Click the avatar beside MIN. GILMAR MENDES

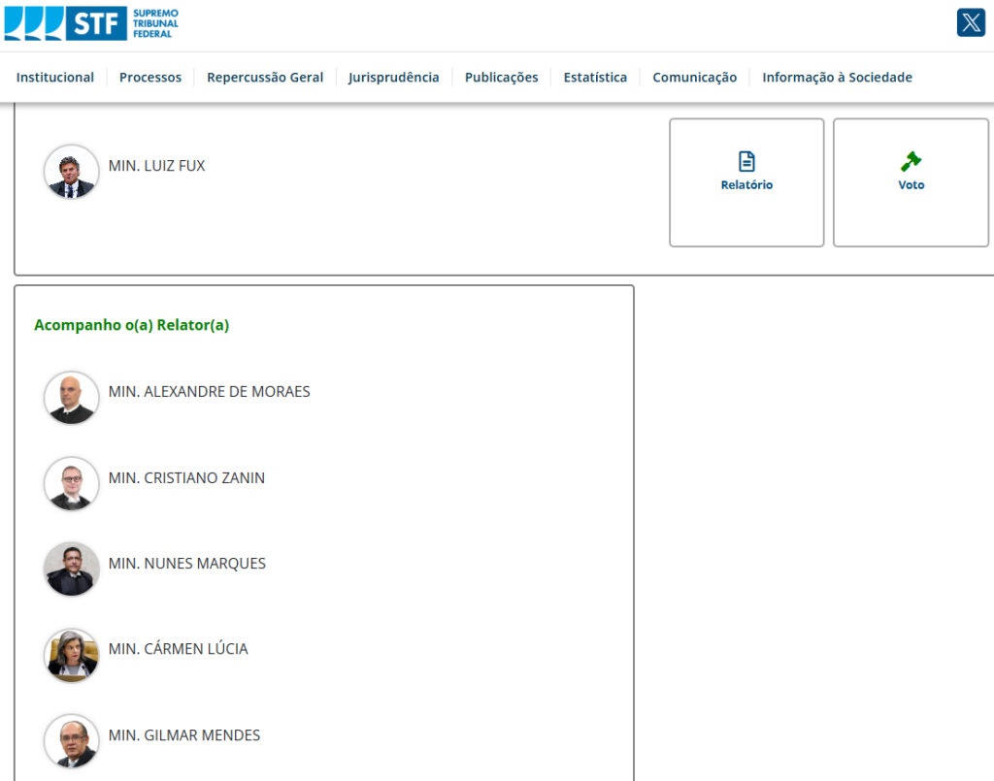pos(71,741)
